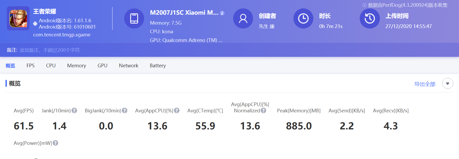Click the 王者荣耀 app title

click(x=45, y=12)
